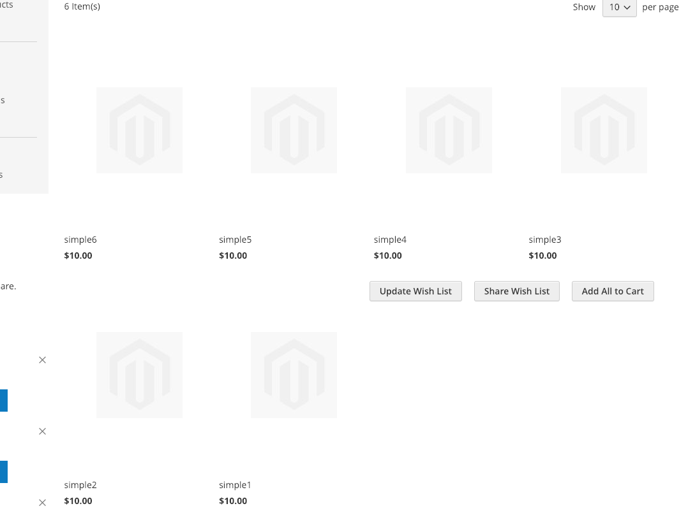Screen dimensions: 695x520
Task: Open the simple3 product link
Action: tap(545, 240)
